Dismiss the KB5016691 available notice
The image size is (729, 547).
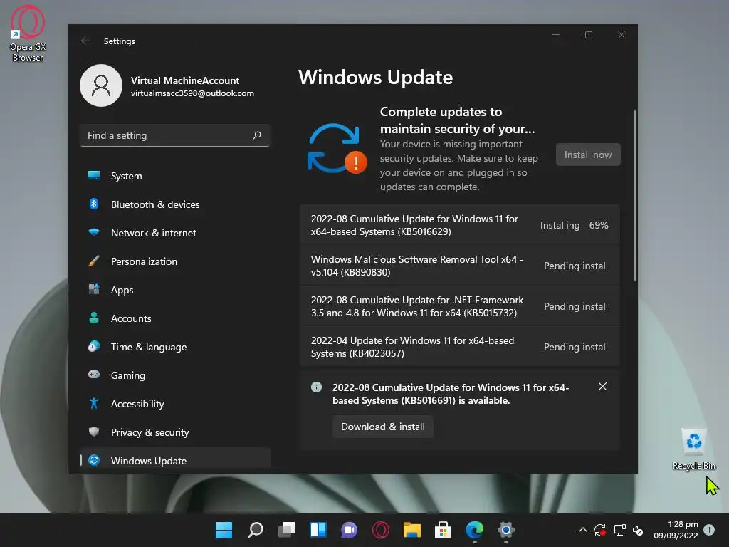(602, 387)
